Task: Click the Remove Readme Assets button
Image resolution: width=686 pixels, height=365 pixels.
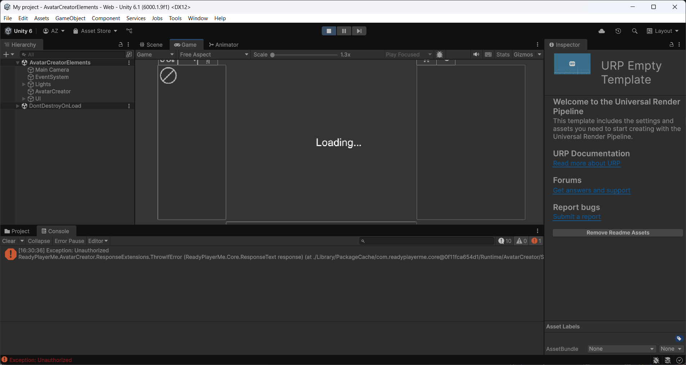Action: 618,233
